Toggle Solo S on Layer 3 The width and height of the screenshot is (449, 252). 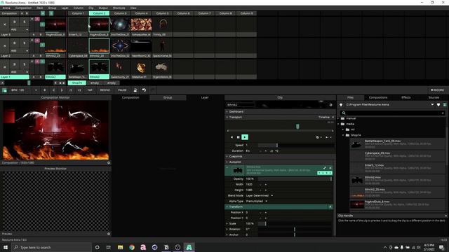click(25, 22)
